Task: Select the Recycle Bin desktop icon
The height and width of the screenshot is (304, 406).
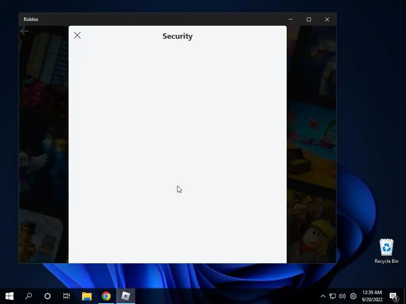Action: point(386,251)
